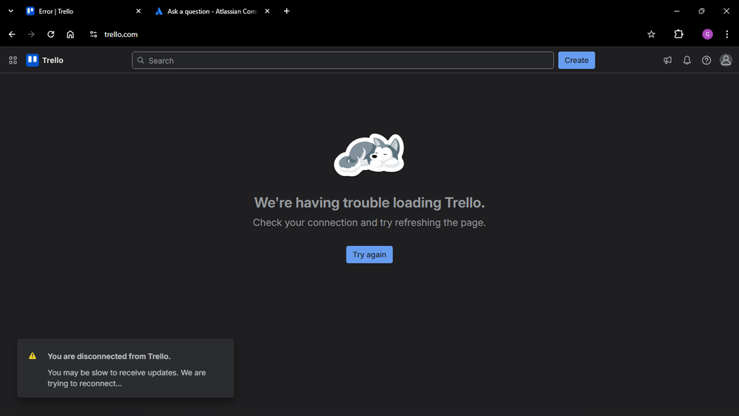View site information icon beside trello.com

93,35
